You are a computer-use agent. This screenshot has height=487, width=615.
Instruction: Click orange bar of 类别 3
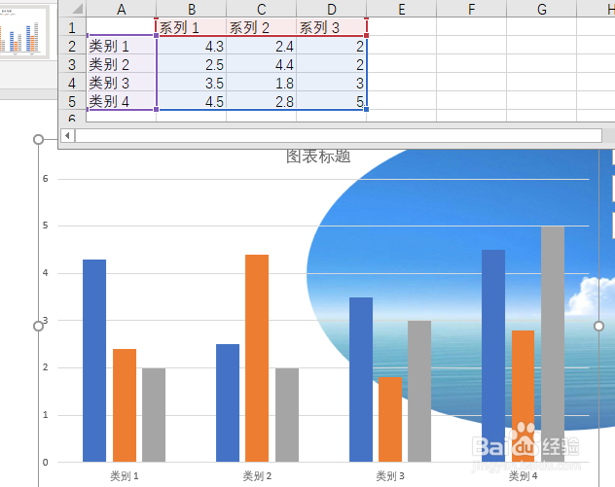click(x=390, y=419)
